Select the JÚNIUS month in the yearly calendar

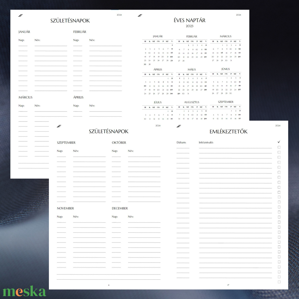coord(226,69)
